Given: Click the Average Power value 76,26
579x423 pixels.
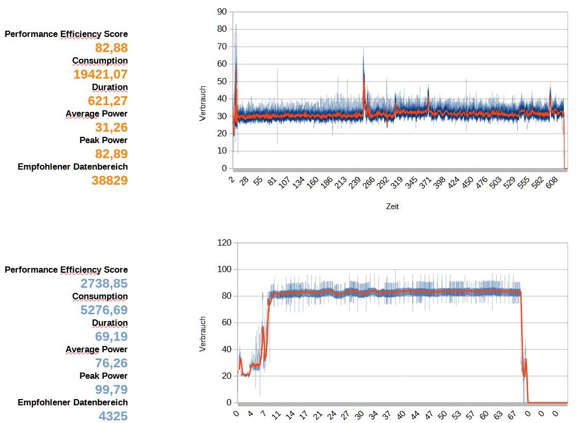Looking at the screenshot, I should coord(111,363).
